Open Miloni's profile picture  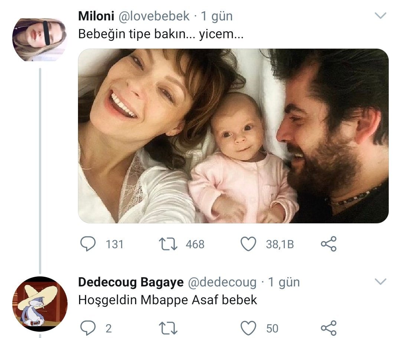(x=39, y=39)
